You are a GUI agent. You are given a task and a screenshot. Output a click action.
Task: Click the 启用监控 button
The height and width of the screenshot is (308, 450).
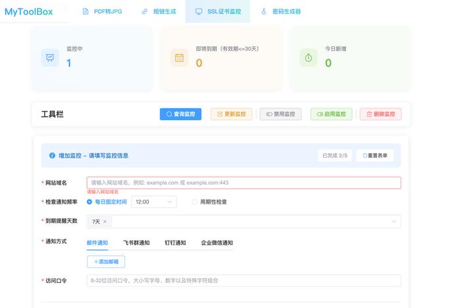pyautogui.click(x=331, y=114)
